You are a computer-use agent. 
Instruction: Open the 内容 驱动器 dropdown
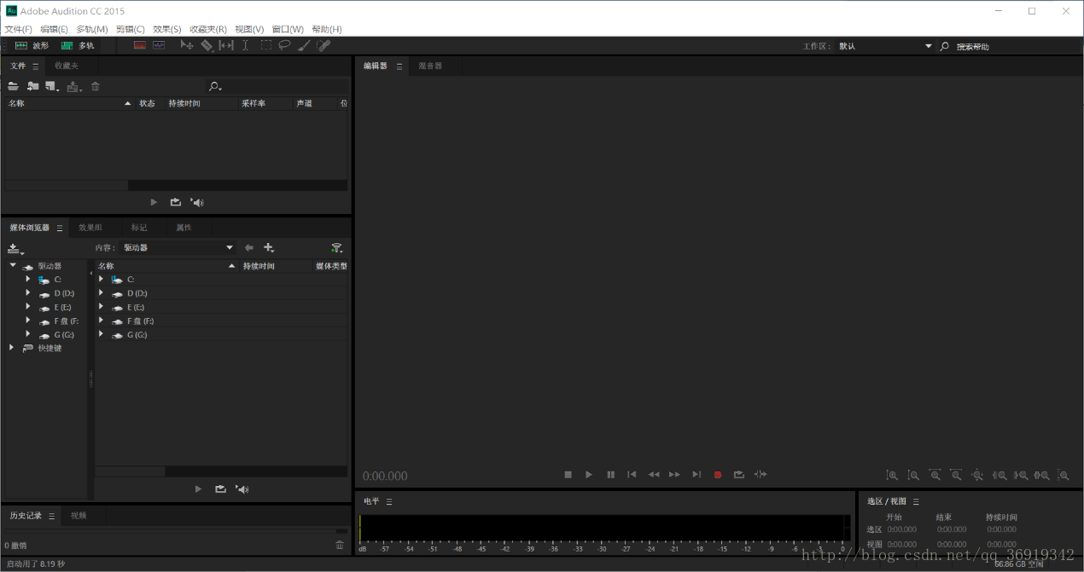point(177,247)
